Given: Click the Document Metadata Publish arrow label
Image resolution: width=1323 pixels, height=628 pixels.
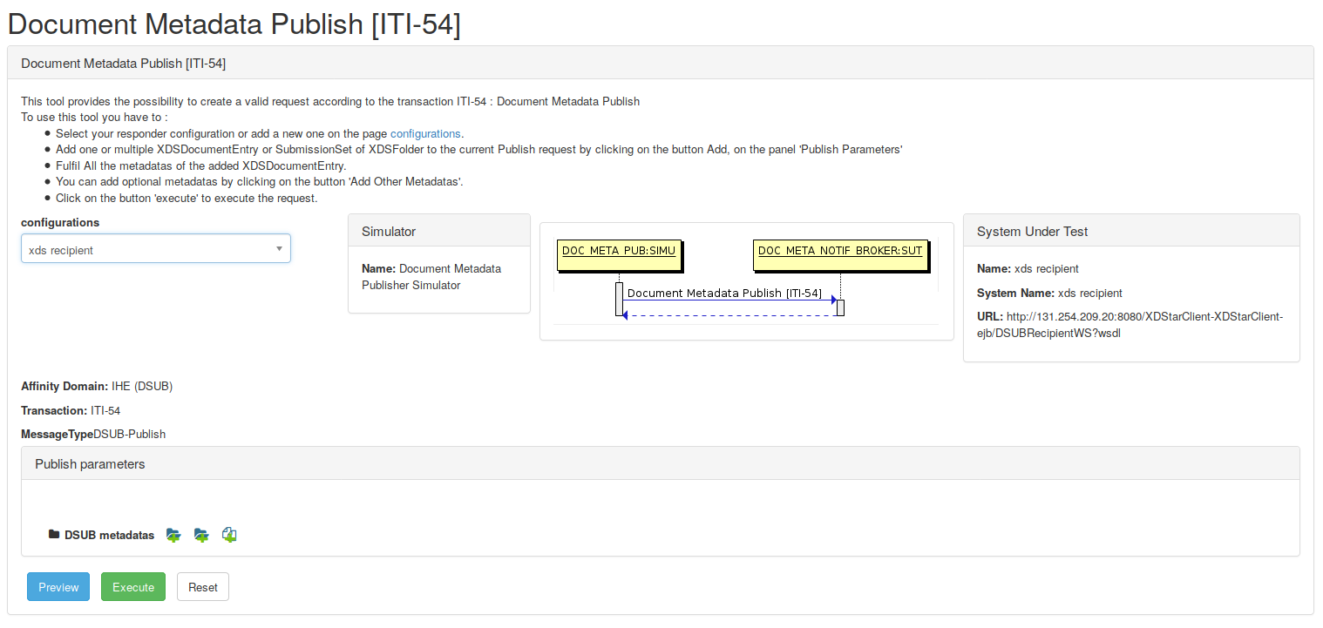Looking at the screenshot, I should (724, 293).
